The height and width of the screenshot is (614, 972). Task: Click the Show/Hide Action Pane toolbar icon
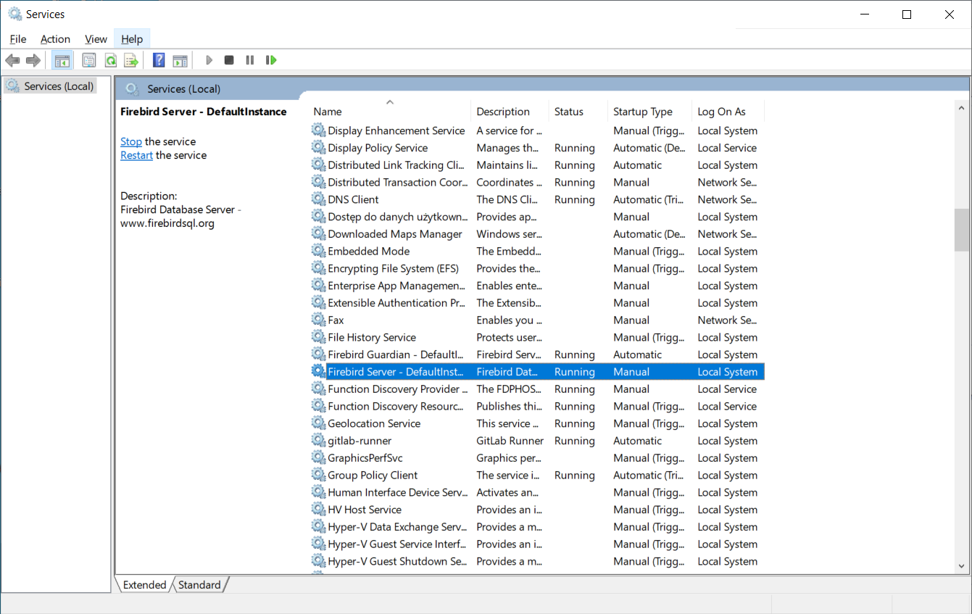tap(180, 60)
